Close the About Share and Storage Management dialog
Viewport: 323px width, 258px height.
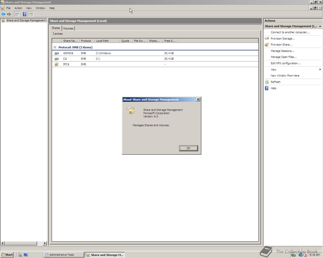(198, 100)
